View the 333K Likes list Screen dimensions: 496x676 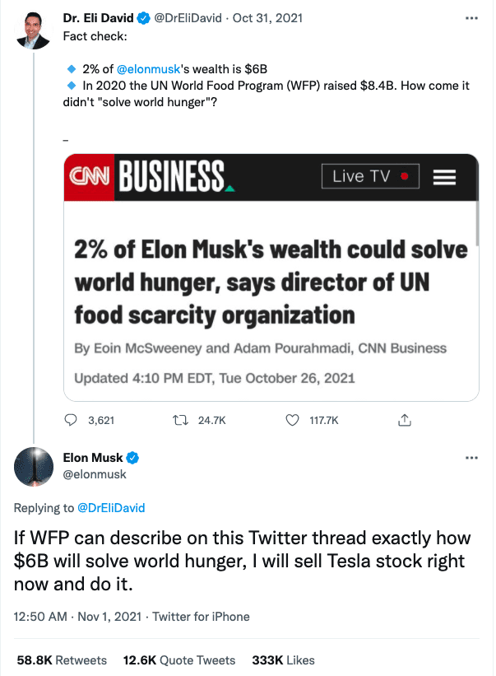[284, 660]
